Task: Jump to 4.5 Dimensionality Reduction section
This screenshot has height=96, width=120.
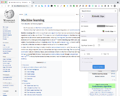Action: [x=33, y=95]
